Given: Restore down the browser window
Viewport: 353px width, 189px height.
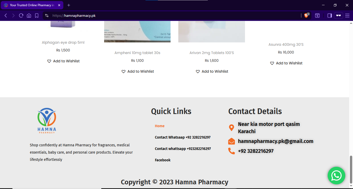Looking at the screenshot, I should (x=335, y=5).
